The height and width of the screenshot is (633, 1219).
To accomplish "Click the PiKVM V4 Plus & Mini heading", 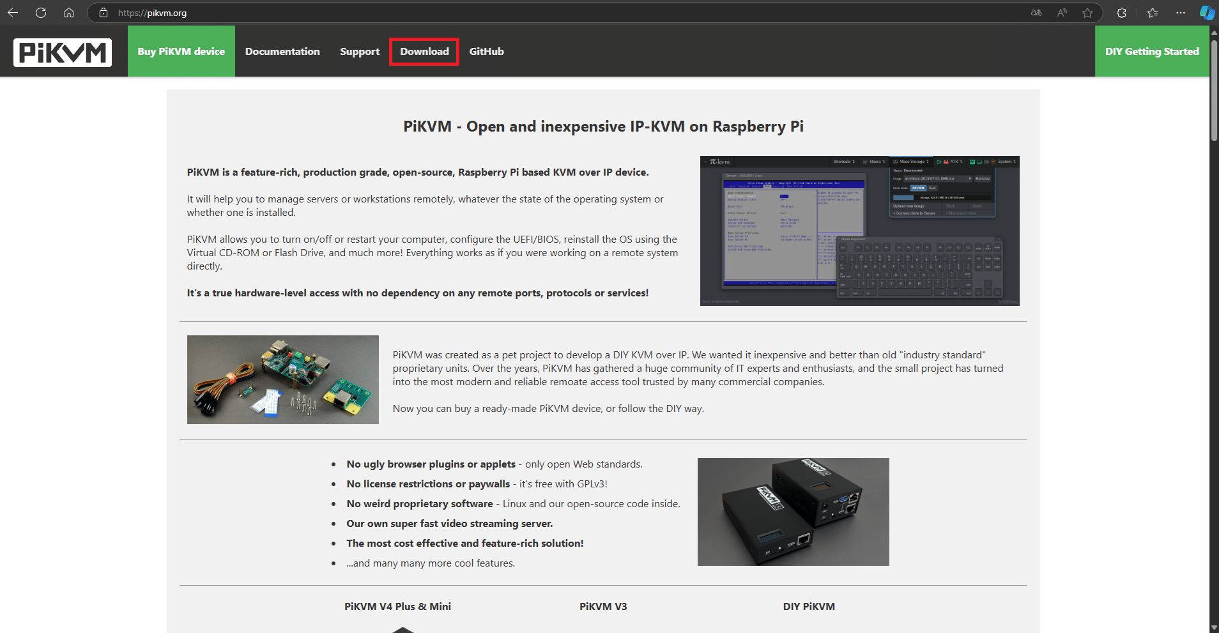I will [x=397, y=606].
